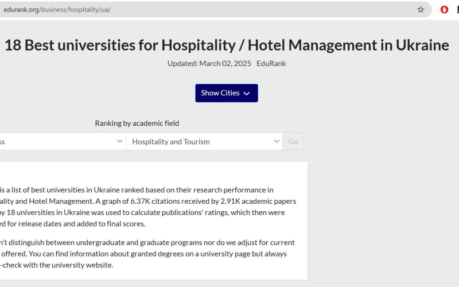Open the Hospitality and Tourism dropdown
This screenshot has width=459, height=287.
point(204,141)
